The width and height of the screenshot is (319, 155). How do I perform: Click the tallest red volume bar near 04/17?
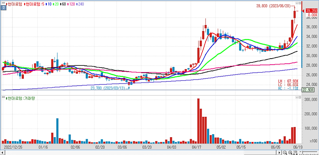(x=198, y=121)
